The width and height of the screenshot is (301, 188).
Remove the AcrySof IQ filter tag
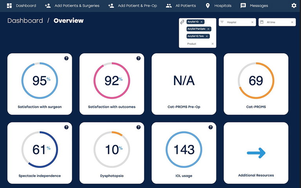202,22
